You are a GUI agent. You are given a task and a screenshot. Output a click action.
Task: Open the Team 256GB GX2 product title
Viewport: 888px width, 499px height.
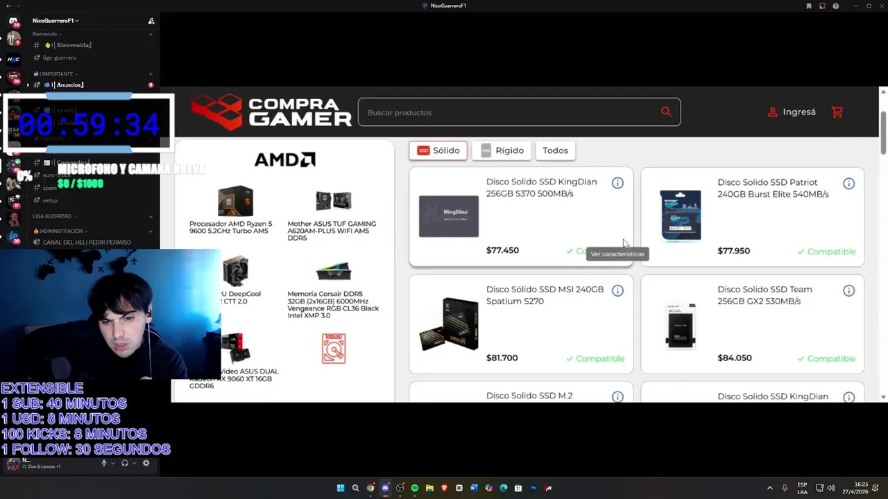[765, 295]
